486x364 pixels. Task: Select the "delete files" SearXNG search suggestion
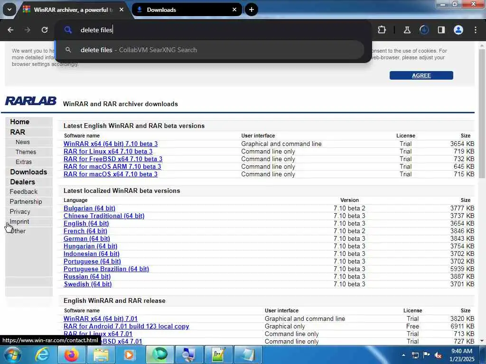(210, 50)
